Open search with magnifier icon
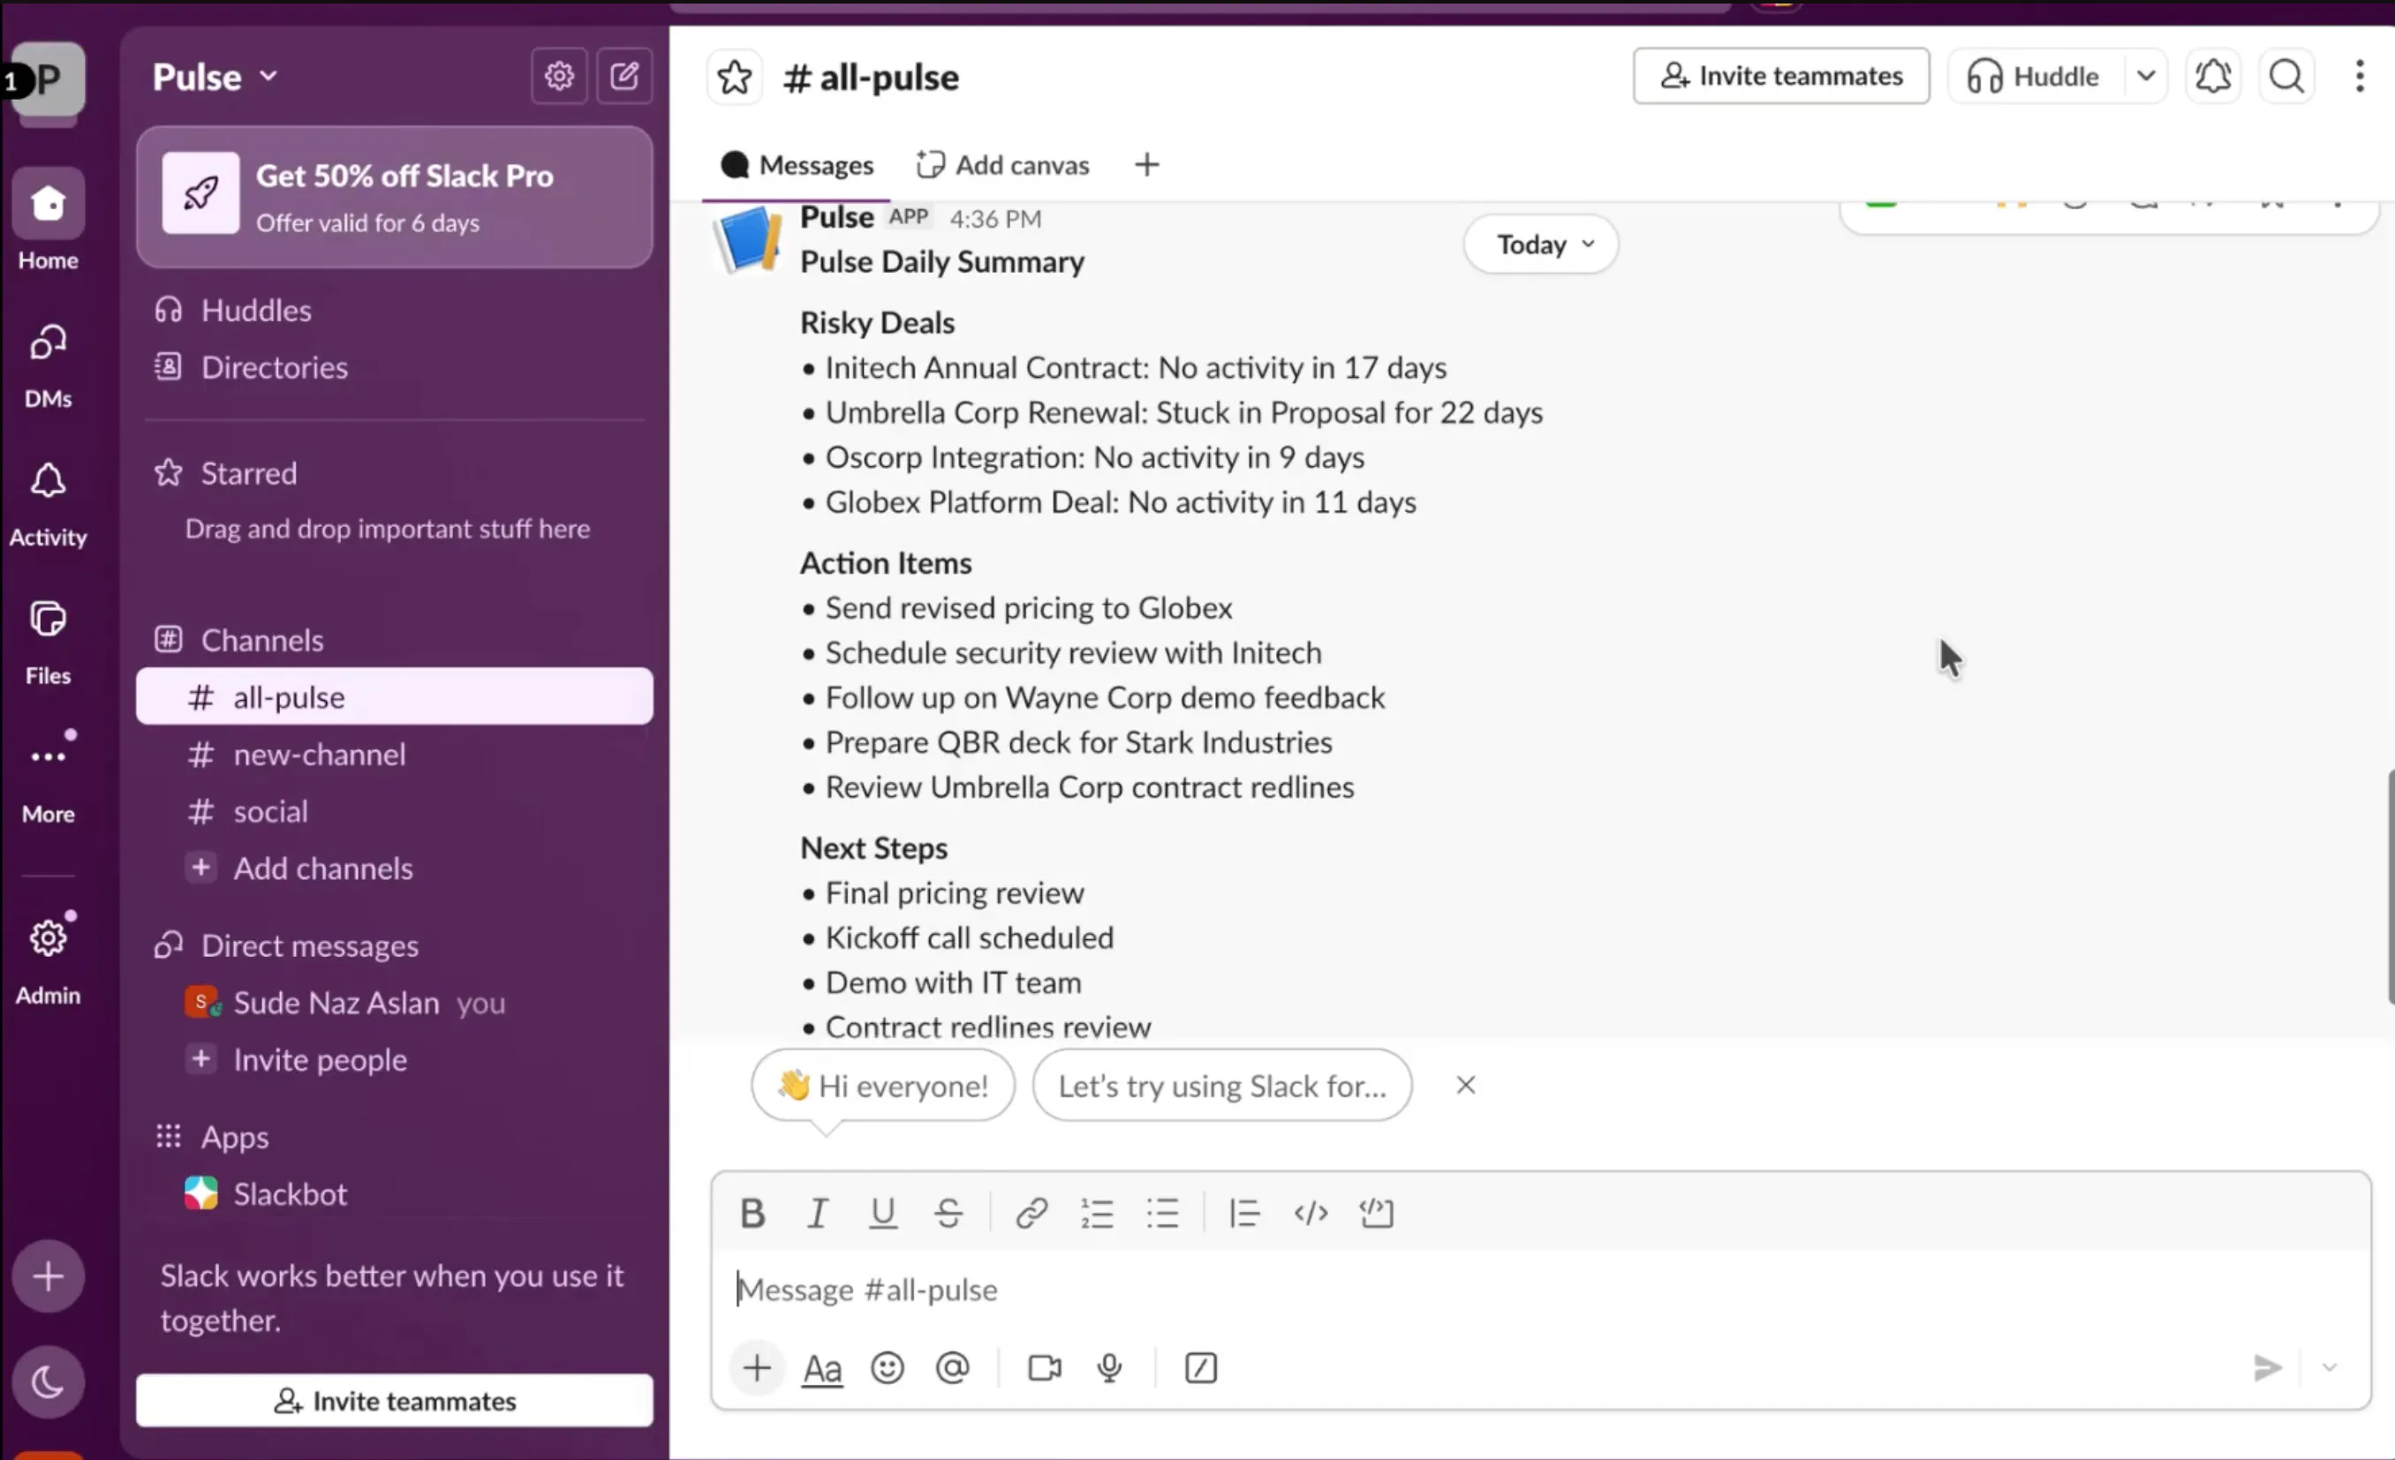Viewport: 2395px width, 1460px height. pyautogui.click(x=2286, y=76)
